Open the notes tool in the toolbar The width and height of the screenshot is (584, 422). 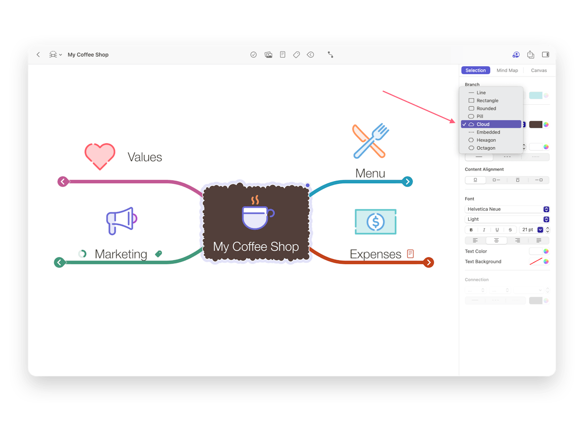pyautogui.click(x=282, y=55)
